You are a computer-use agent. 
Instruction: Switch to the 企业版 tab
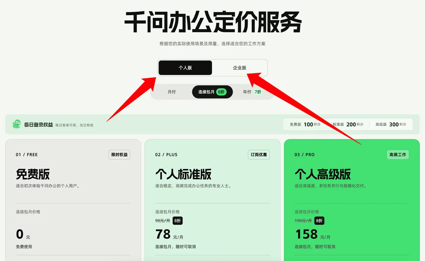[240, 68]
